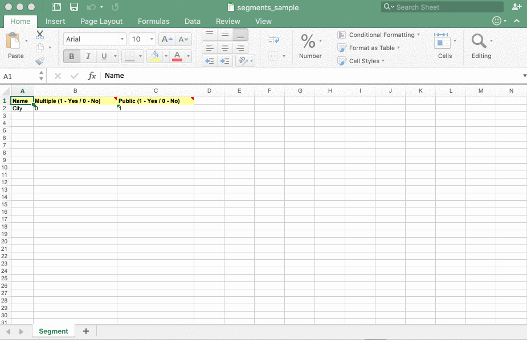Click the Paste clipboard icon
Viewport: 527px width, 340px height.
14,41
